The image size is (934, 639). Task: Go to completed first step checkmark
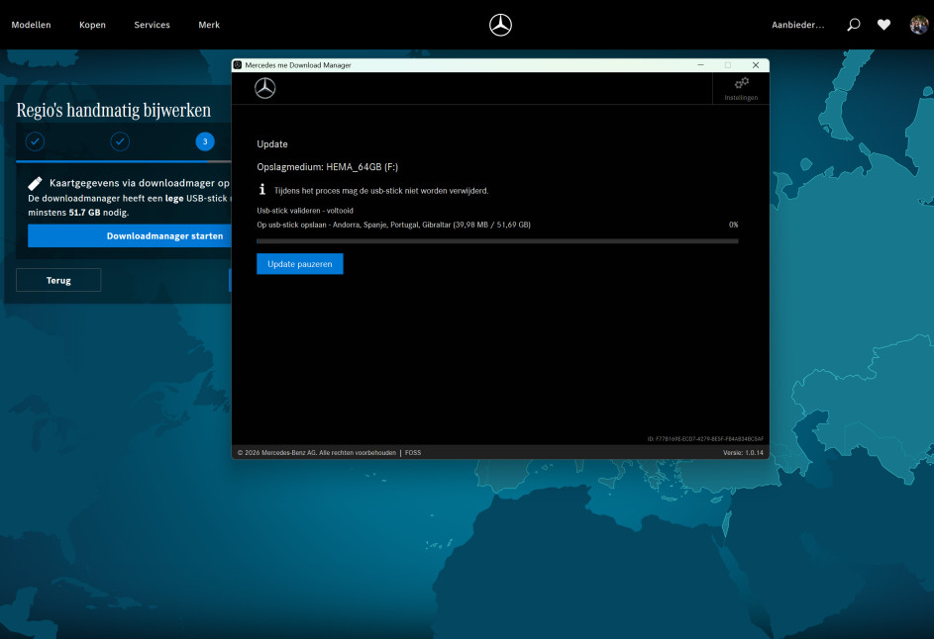point(35,141)
